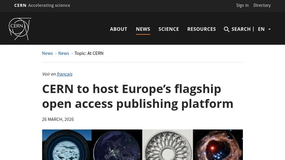
Task: Open the SCIENCE menu
Action: (x=169, y=29)
